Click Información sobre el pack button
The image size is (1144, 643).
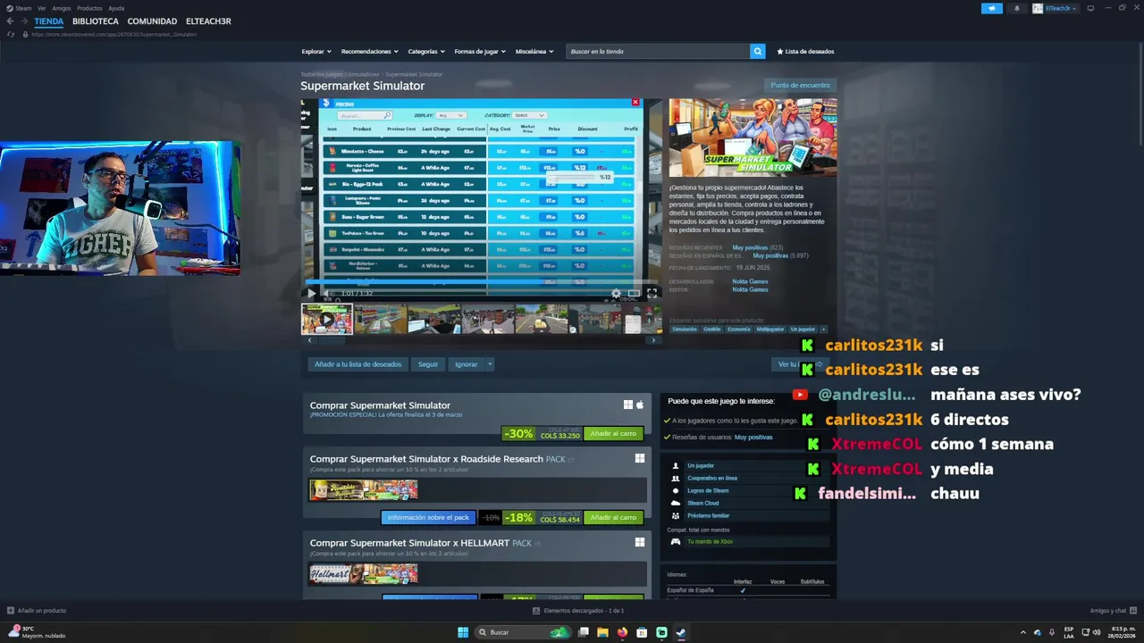pos(428,518)
